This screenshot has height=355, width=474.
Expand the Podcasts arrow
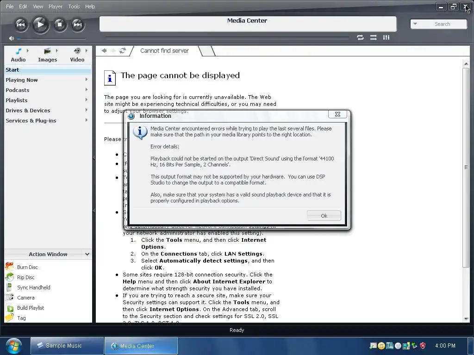pyautogui.click(x=87, y=90)
